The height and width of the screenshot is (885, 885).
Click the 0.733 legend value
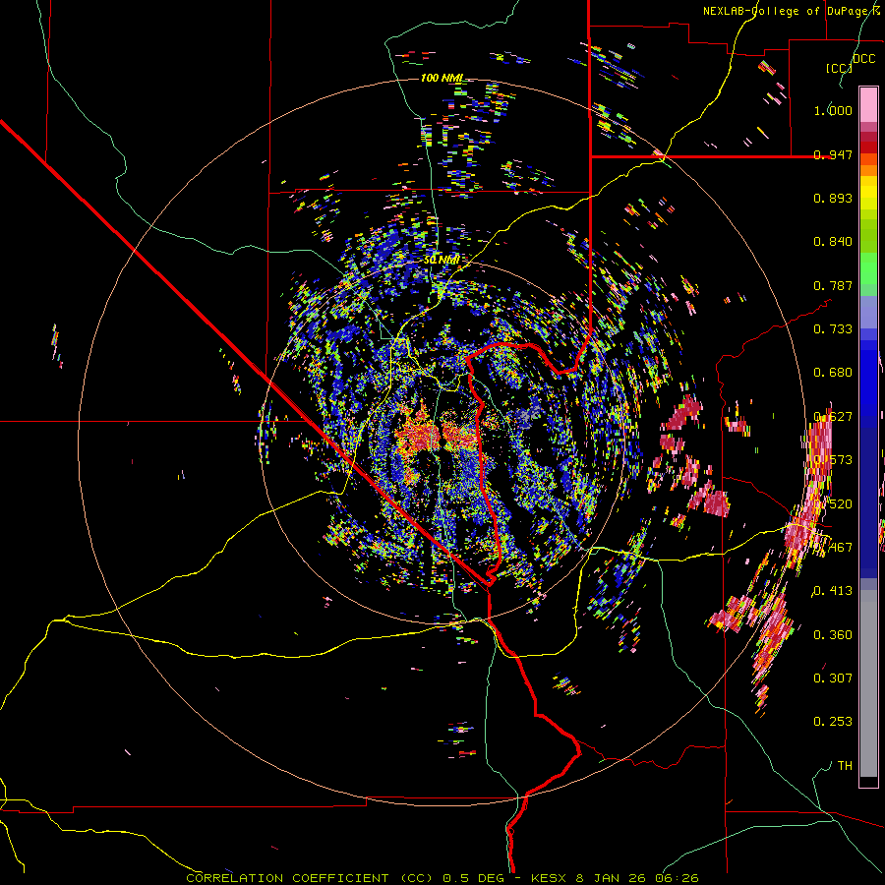pyautogui.click(x=833, y=329)
